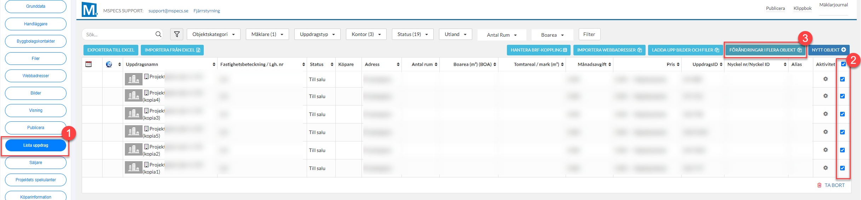Click the search magnifier icon
This screenshot has height=200, width=861.
pyautogui.click(x=158, y=34)
